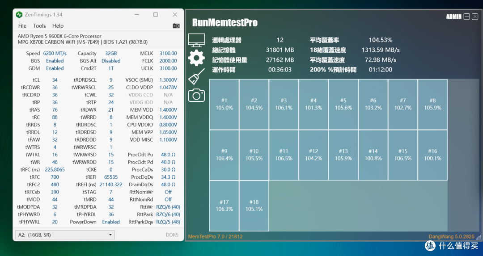Click the PowerDown Enabled value
483x256 pixels.
point(111,222)
